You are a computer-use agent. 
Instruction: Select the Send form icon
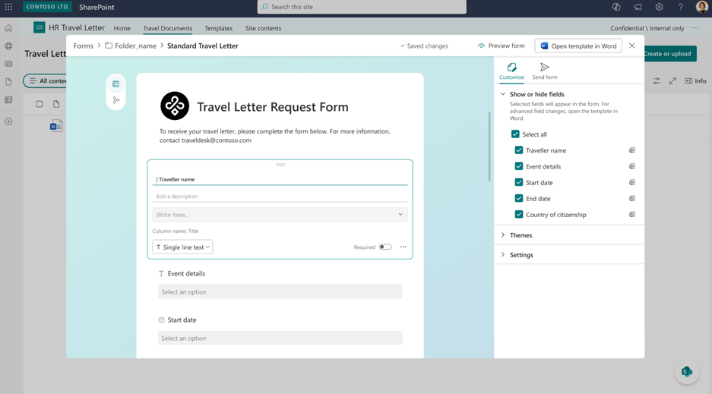click(x=544, y=68)
